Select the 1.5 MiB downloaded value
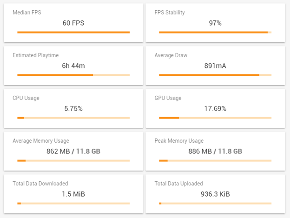The image size is (290, 218). 73,194
